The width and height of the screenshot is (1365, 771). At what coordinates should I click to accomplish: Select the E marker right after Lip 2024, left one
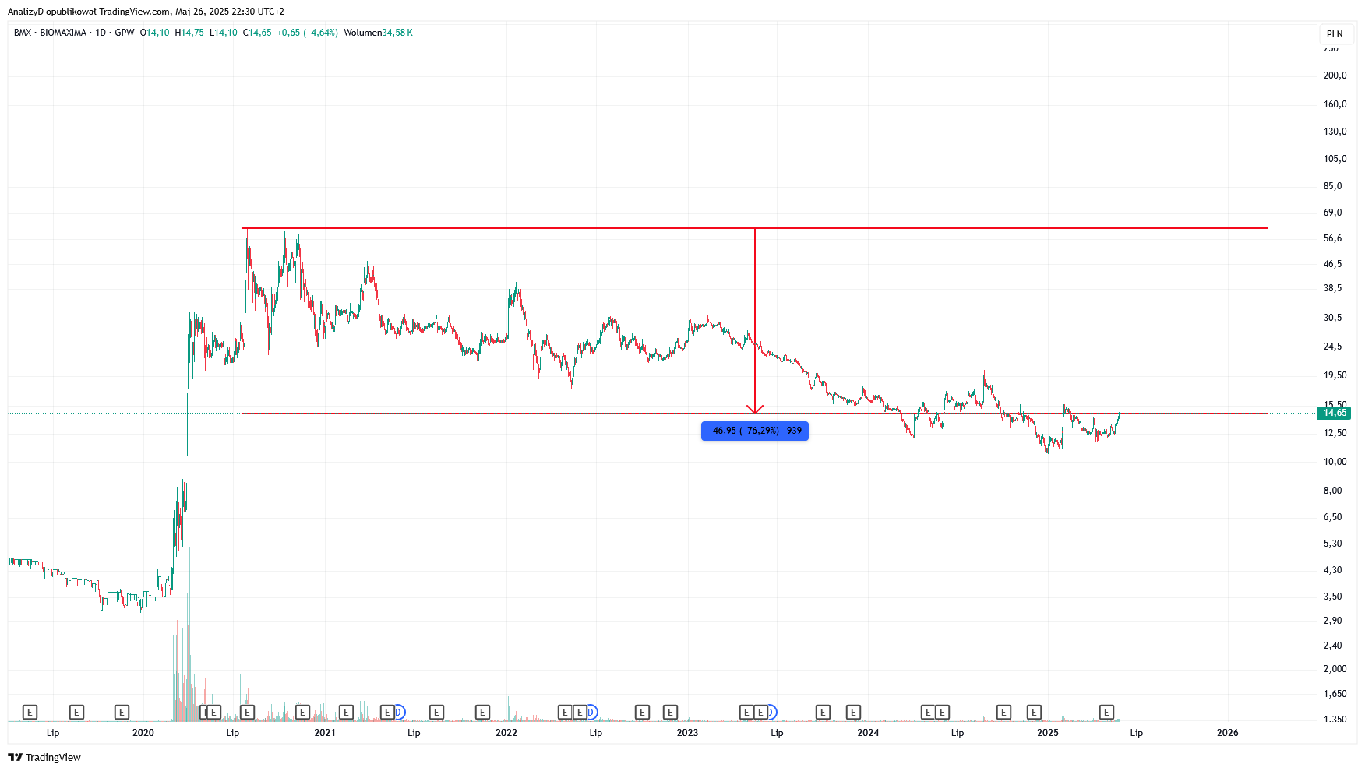pyautogui.click(x=1003, y=712)
